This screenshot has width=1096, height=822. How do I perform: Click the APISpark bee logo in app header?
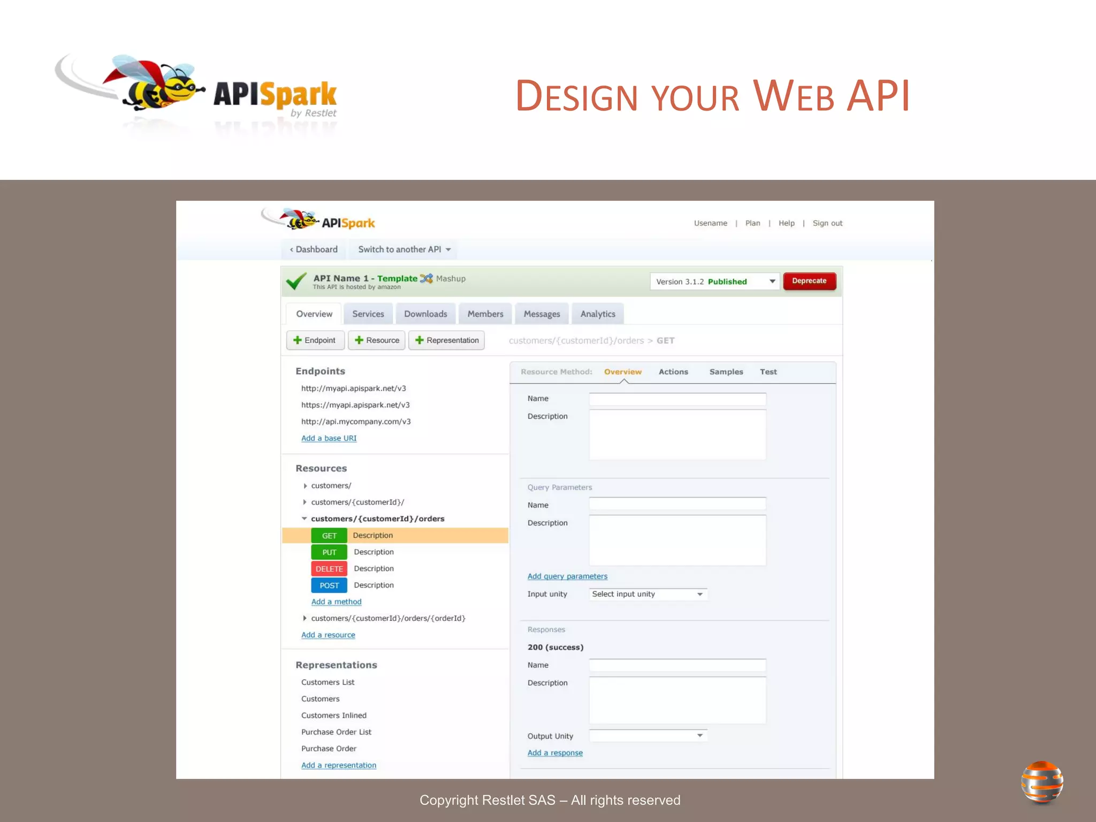[x=318, y=219]
